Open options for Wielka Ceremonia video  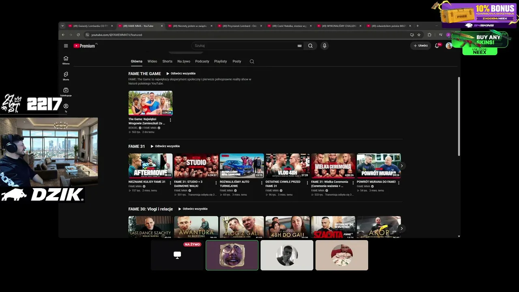353,183
